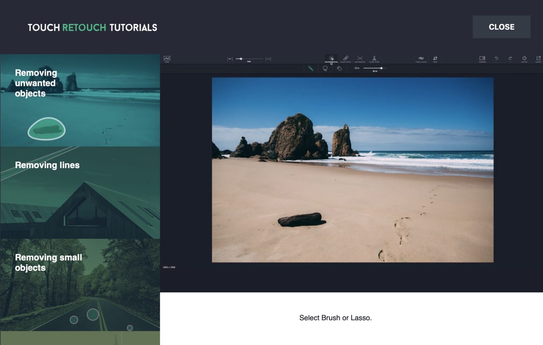This screenshot has height=345, width=543.
Task: Pick the green Brush tool
Action: pyautogui.click(x=311, y=69)
